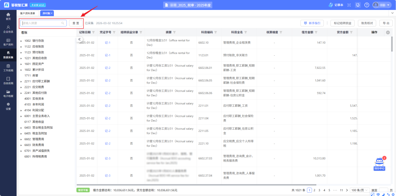The width and height of the screenshot is (396, 196).
Task: Click the 记事本 notebook icon
Action: point(335,5)
